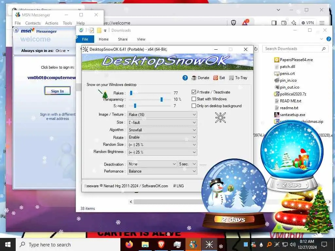Click the Explorer help icon
The image size is (335, 251).
point(328,39)
